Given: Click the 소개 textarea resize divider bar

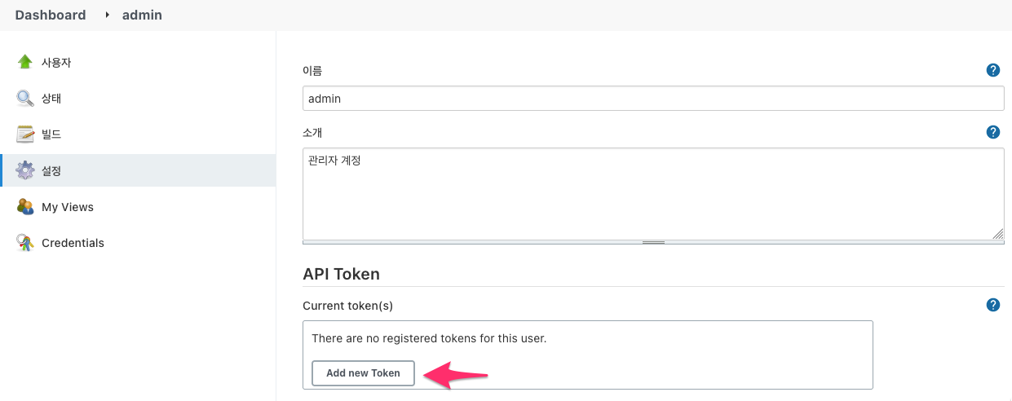Looking at the screenshot, I should click(x=653, y=242).
